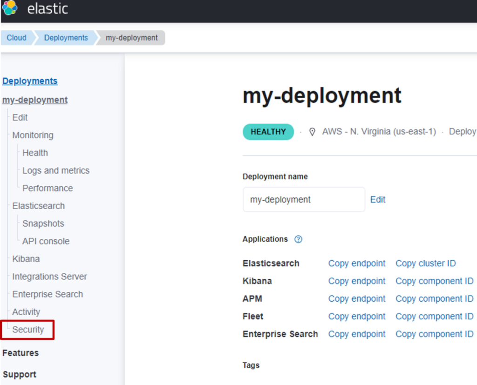The height and width of the screenshot is (385, 477).
Task: Select Monitoring in the sidebar tree
Action: [33, 135]
